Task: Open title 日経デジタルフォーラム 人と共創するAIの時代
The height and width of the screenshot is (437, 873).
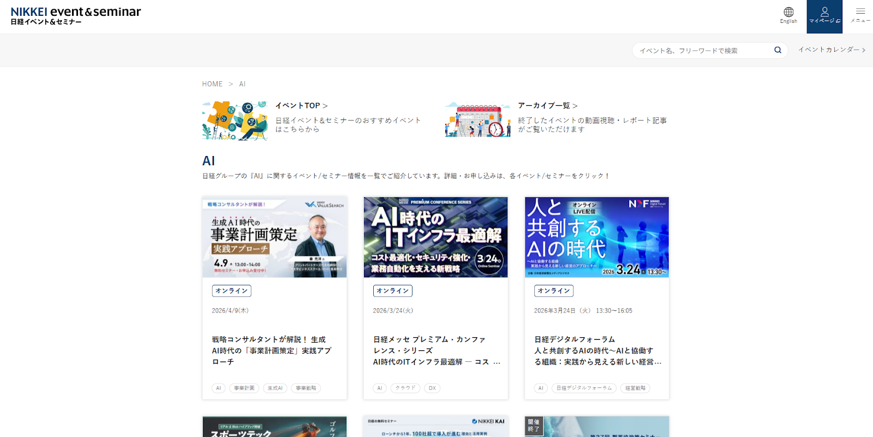Action: [597, 350]
